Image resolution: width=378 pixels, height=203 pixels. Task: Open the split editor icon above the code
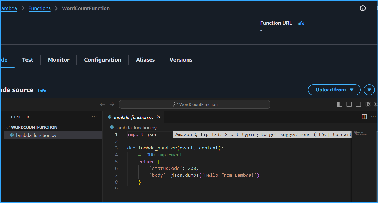pos(364,117)
